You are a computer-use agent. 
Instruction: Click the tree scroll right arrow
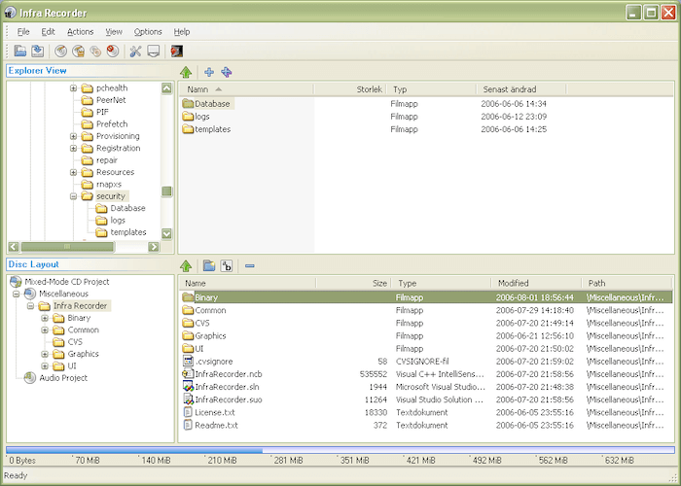[154, 247]
